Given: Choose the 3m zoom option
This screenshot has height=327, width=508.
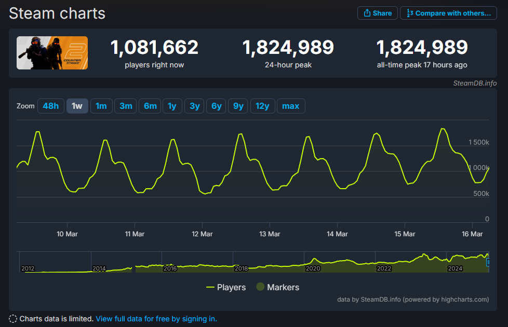Looking at the screenshot, I should click(x=126, y=106).
